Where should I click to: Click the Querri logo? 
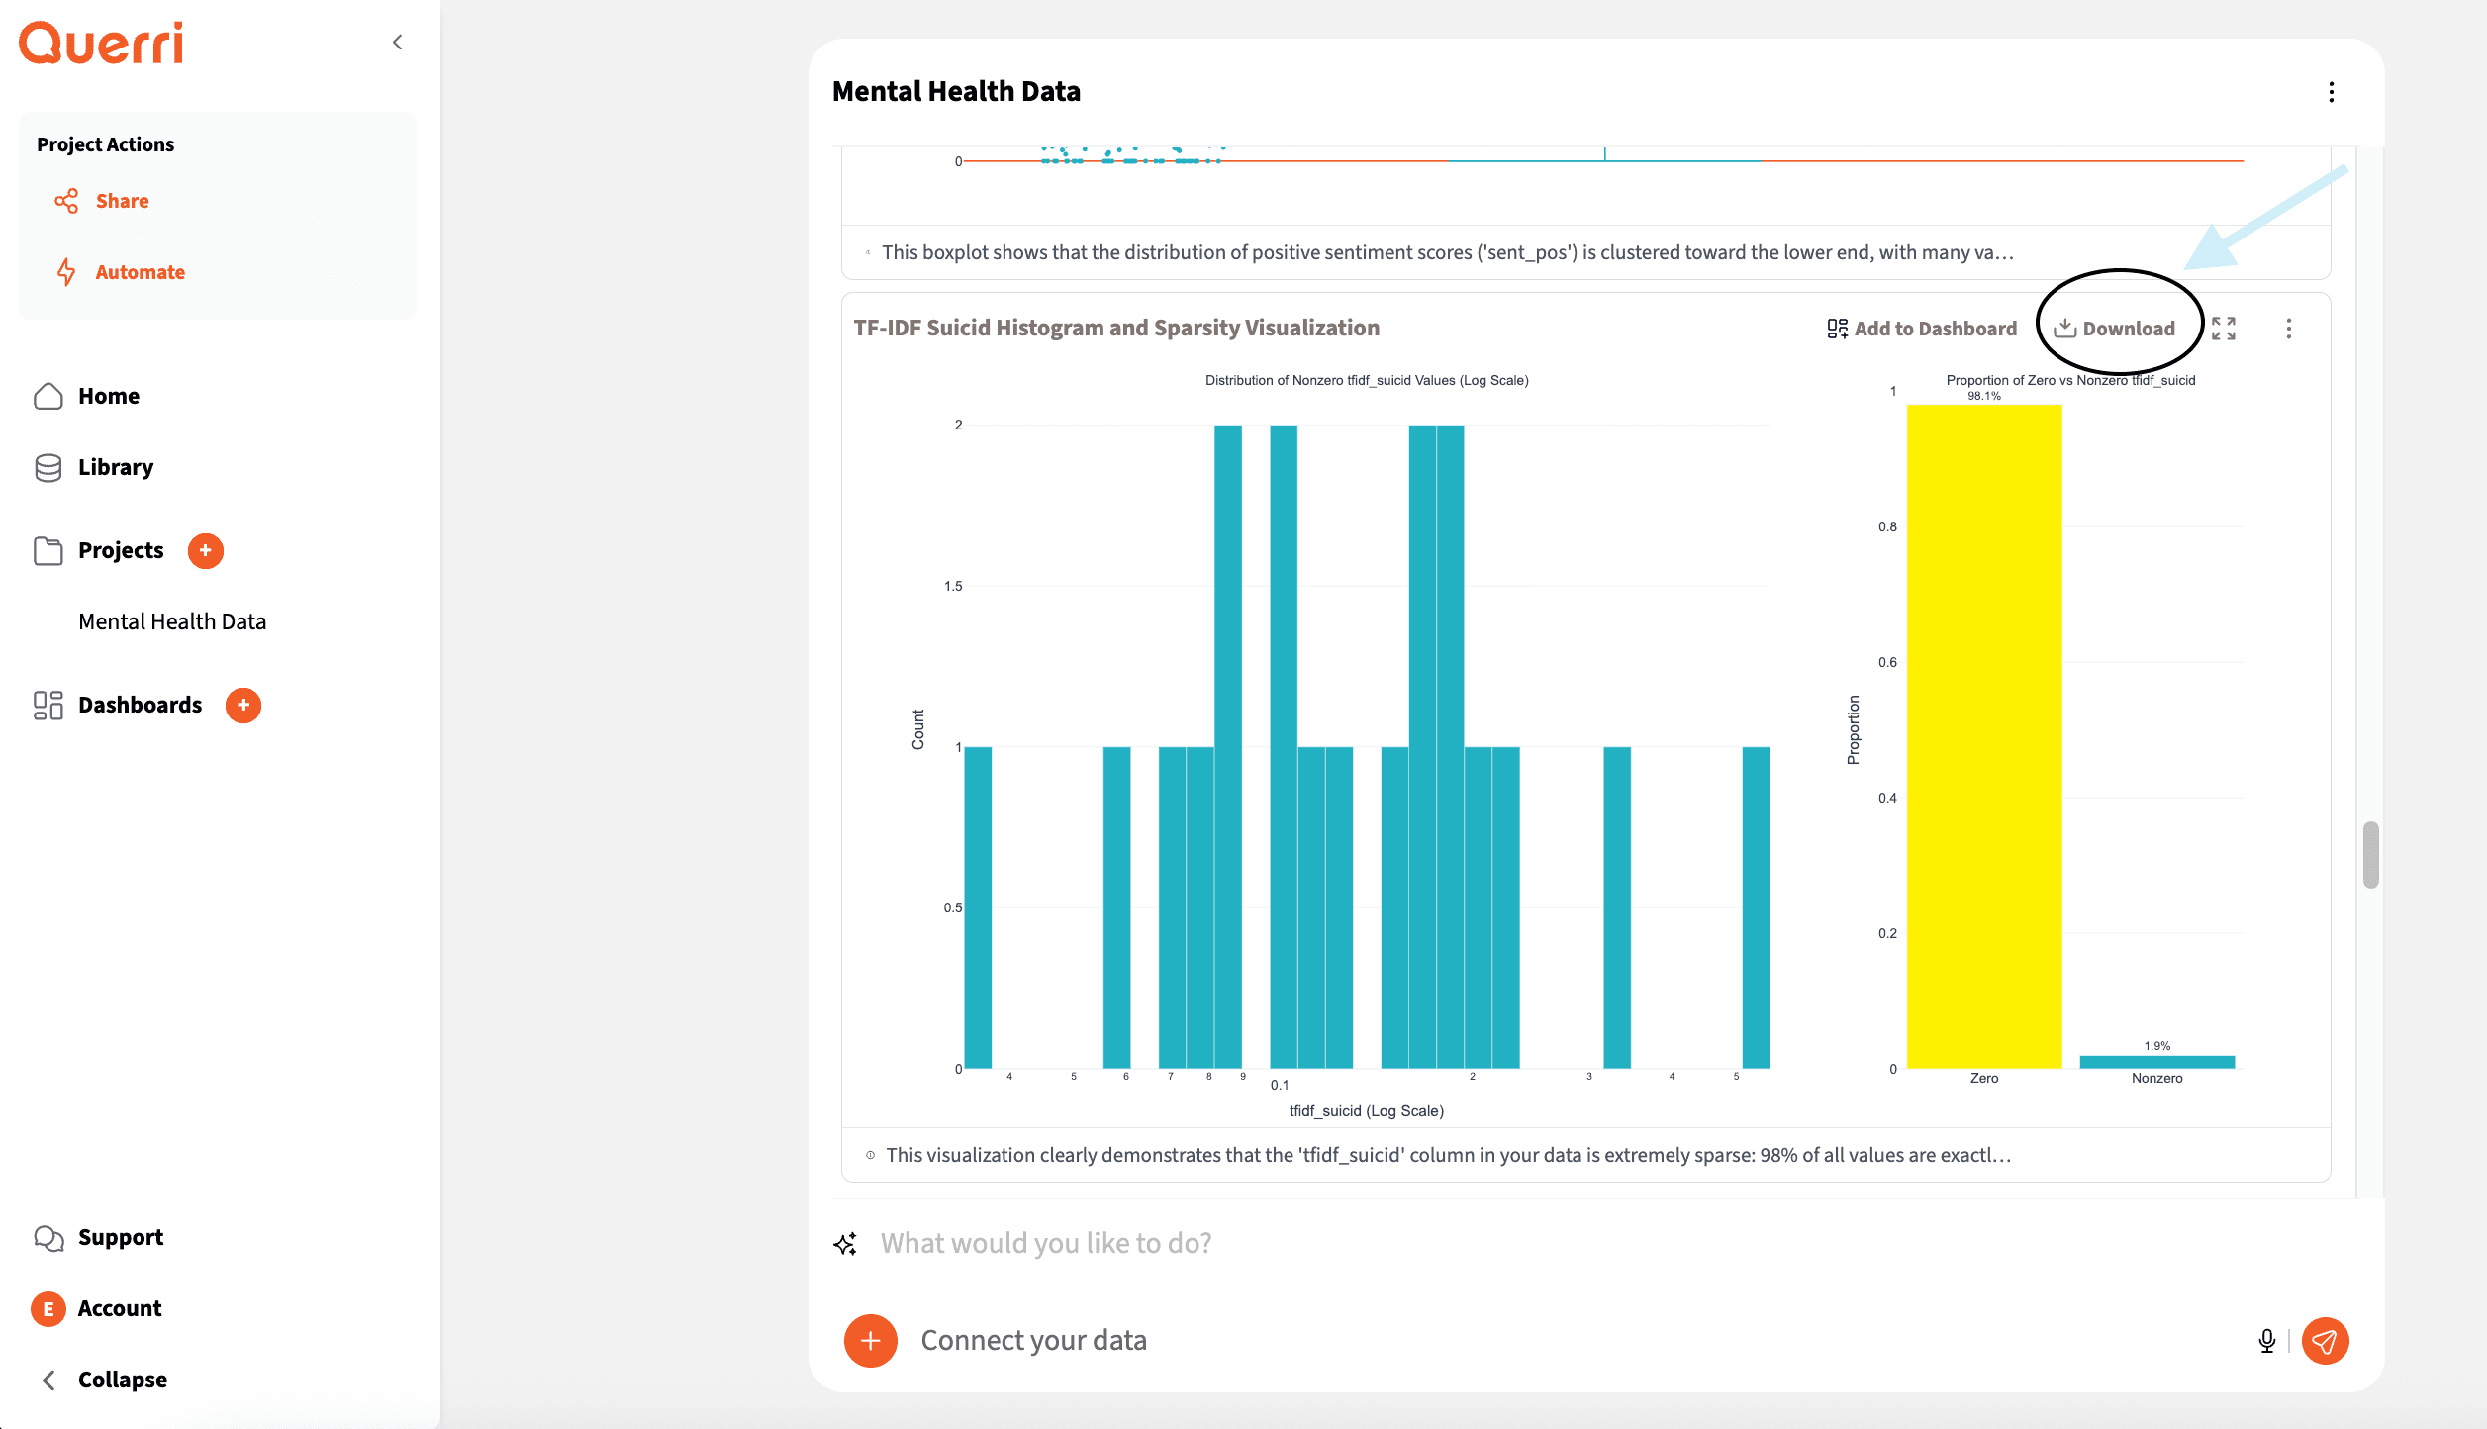(101, 44)
